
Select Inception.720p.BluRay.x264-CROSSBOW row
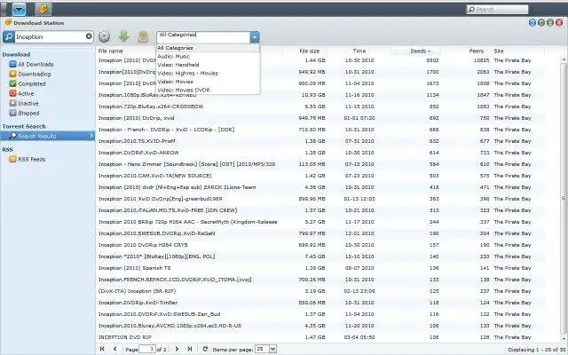click(x=320, y=106)
